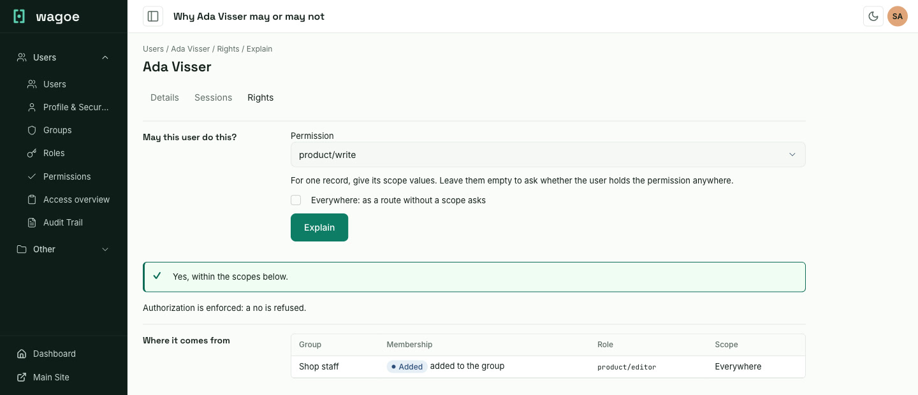Viewport: 918px width, 395px height.
Task: Click Rights in the breadcrumb
Action: [x=228, y=49]
